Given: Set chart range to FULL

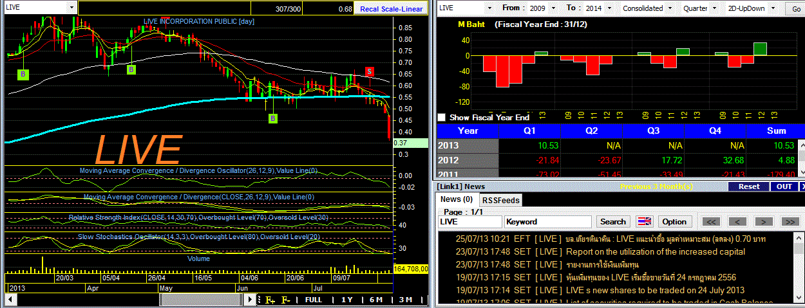Looking at the screenshot, I should (314, 300).
